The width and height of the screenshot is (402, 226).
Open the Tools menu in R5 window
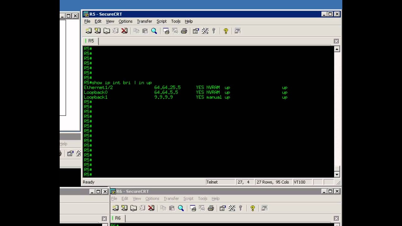point(176,21)
